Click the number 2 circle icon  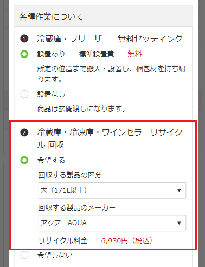pyautogui.click(x=24, y=132)
